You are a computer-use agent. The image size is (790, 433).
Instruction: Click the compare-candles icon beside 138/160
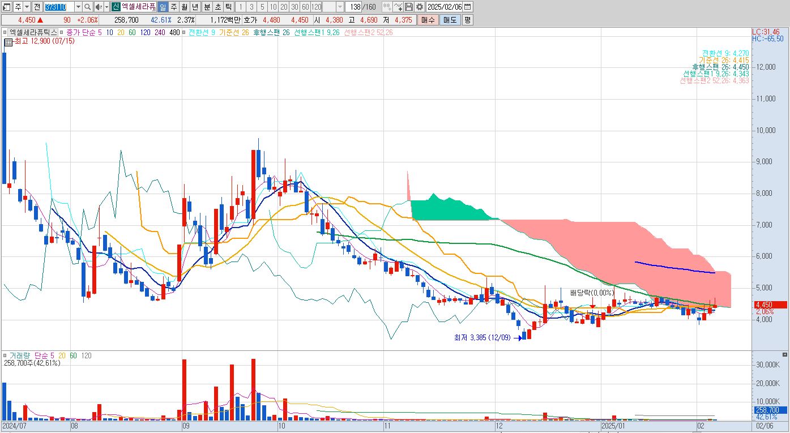point(387,7)
